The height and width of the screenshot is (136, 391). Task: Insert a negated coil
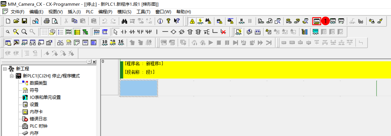(182, 32)
